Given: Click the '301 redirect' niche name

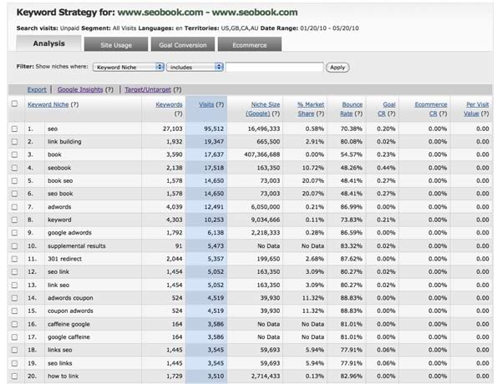Looking at the screenshot, I should 64,259.
